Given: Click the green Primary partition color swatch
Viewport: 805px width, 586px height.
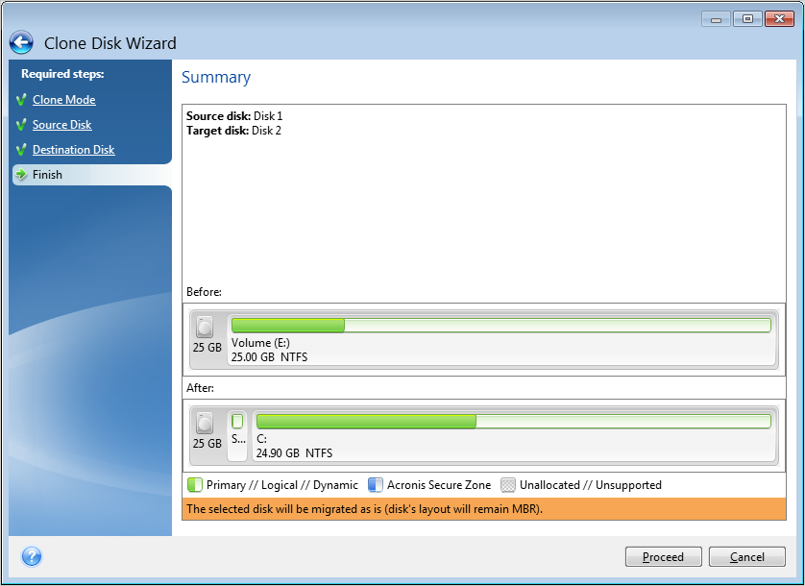Looking at the screenshot, I should click(x=193, y=485).
